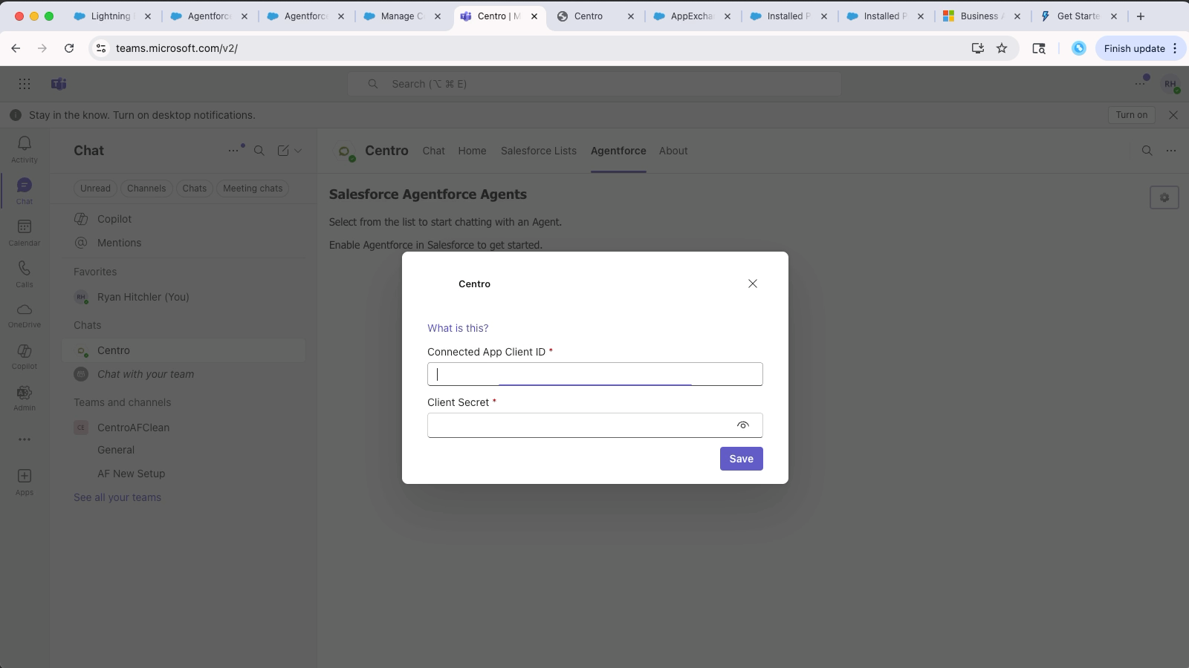This screenshot has width=1189, height=668.
Task: Bookmark this page with the star icon
Action: point(1002,48)
